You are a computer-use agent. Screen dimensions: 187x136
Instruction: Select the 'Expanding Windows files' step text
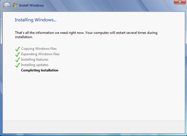pyautogui.click(x=40, y=54)
